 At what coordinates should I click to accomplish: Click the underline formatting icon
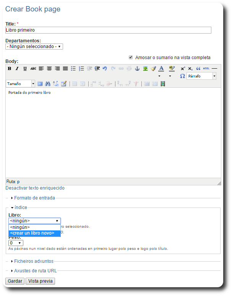click(x=25, y=69)
